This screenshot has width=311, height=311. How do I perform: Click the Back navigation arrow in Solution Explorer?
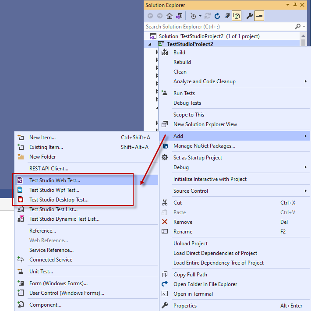tap(150, 16)
